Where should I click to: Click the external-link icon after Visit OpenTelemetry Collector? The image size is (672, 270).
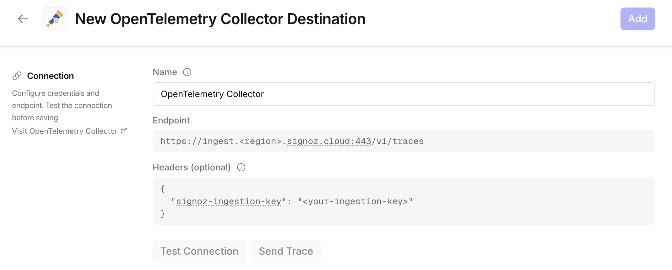click(124, 131)
